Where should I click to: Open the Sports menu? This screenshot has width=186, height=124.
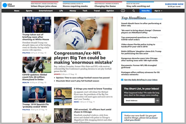click(29, 11)
